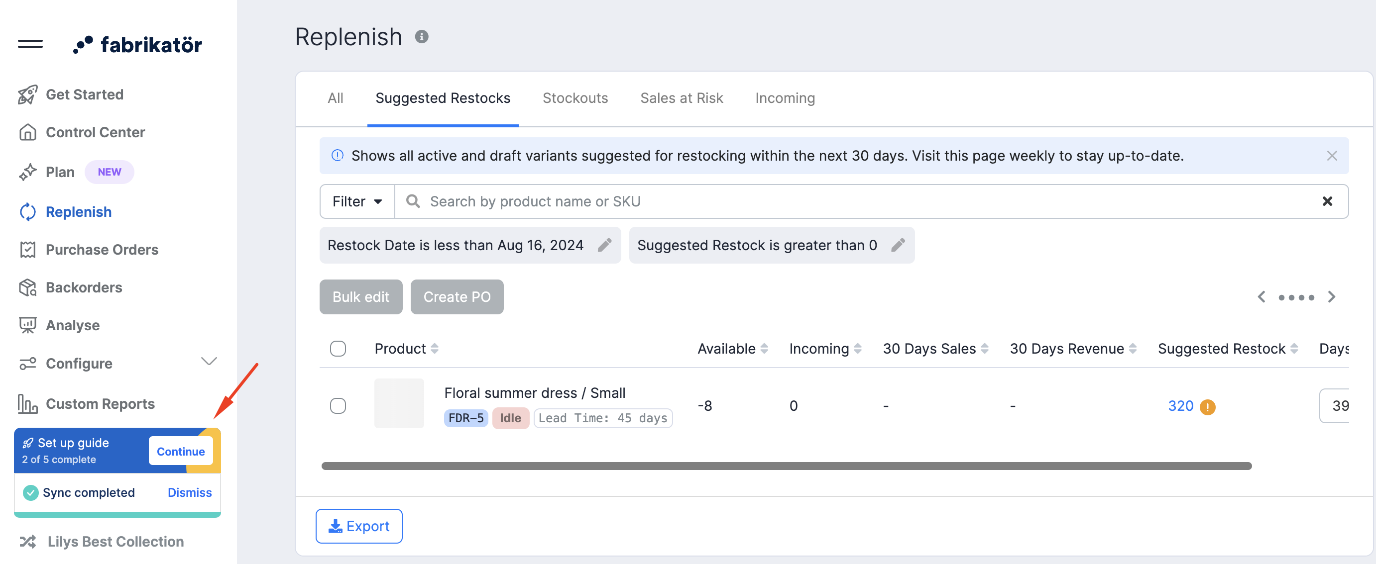
Task: Sort by Product column
Action: [x=434, y=349]
